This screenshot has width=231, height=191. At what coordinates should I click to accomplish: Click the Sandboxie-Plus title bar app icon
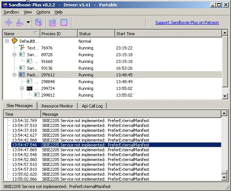point(5,5)
